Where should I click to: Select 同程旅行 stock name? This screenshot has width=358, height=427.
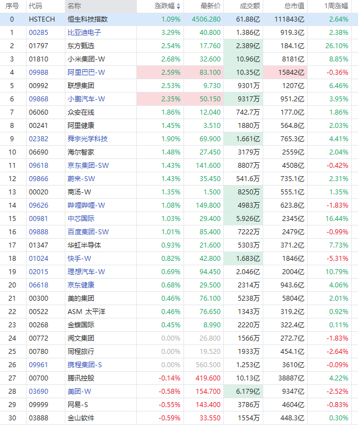pos(81,352)
